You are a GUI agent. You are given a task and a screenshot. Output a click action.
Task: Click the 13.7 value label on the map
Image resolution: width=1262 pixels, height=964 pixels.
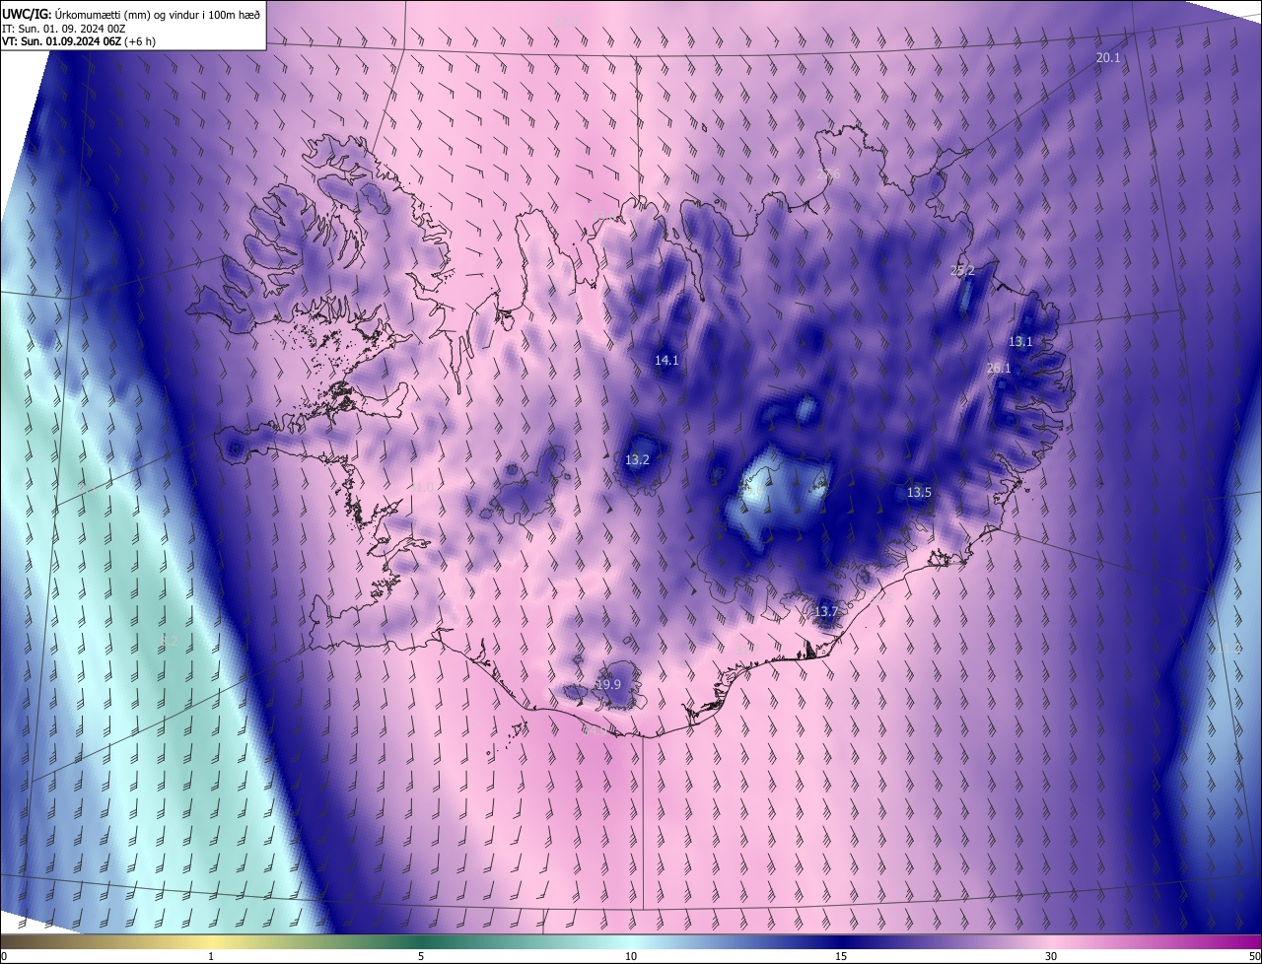[825, 612]
